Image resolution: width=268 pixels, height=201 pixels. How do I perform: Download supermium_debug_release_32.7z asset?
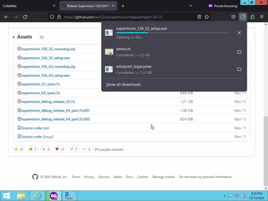[48, 102]
